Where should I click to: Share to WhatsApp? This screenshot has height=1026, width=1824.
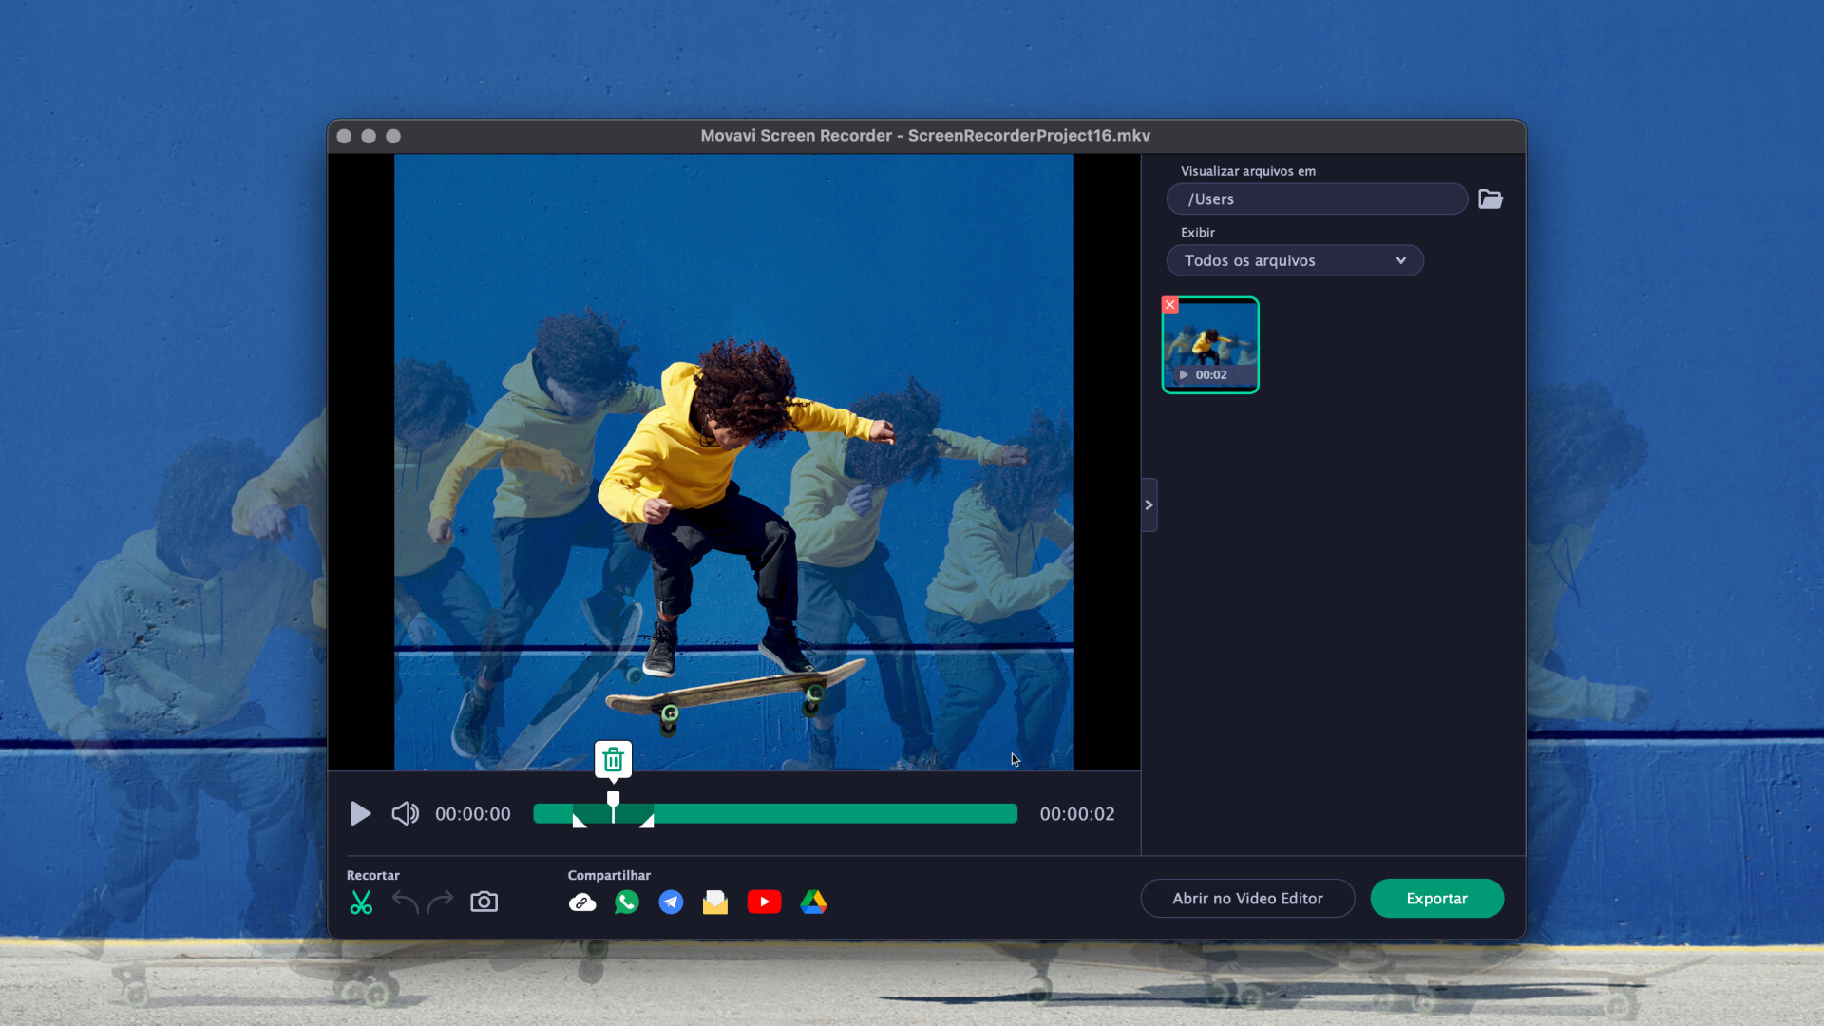click(x=627, y=902)
